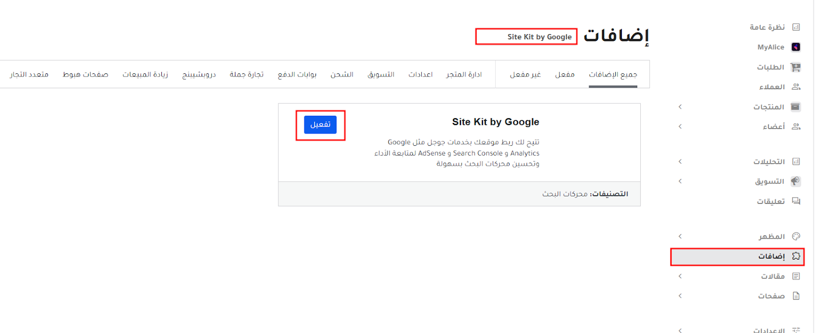Image resolution: width=817 pixels, height=333 pixels.
Task: Click the appearance (المظهر) palette icon
Action: click(x=796, y=236)
